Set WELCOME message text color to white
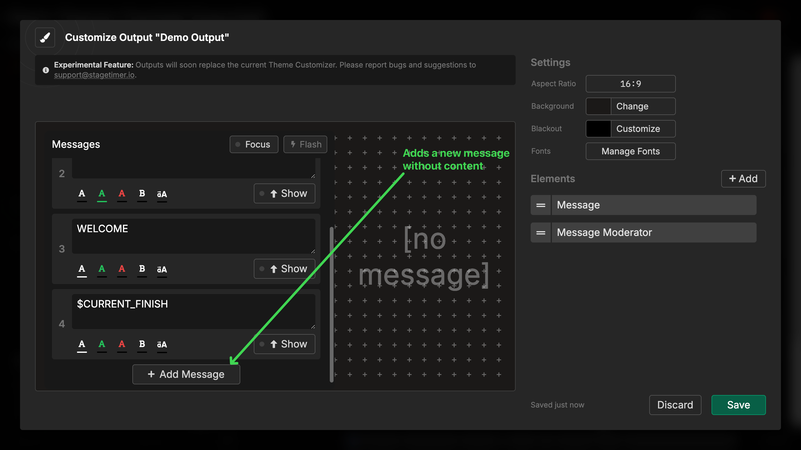This screenshot has height=450, width=801. coord(82,269)
